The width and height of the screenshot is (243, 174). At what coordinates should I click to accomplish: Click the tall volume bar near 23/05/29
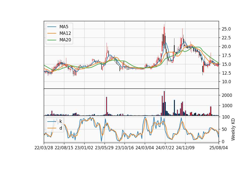(x=107, y=106)
